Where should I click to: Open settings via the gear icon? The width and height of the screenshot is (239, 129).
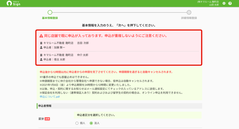click(224, 3)
